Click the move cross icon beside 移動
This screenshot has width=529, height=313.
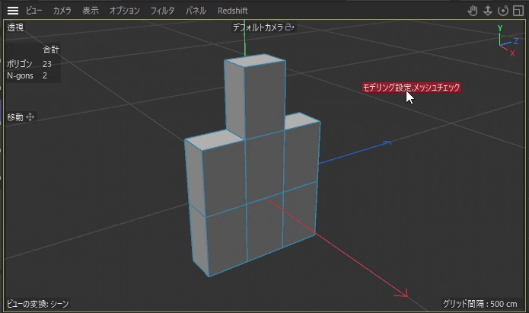coord(30,117)
